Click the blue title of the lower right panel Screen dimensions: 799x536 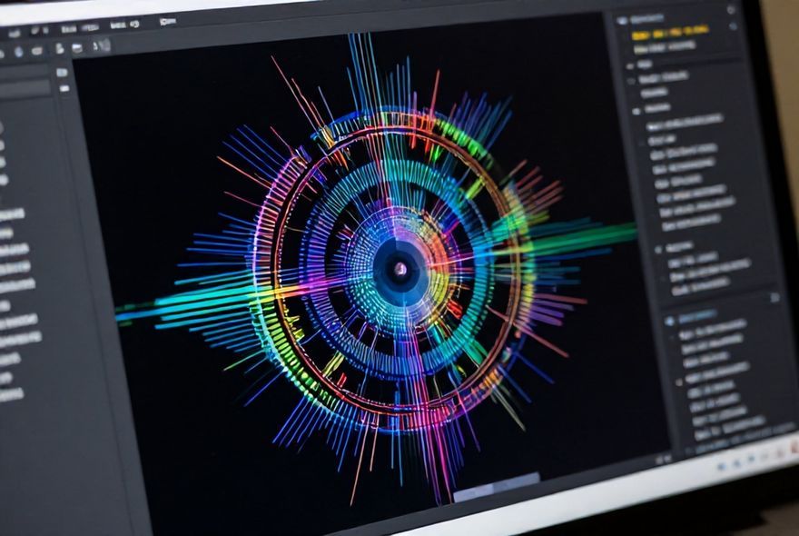[x=698, y=318]
